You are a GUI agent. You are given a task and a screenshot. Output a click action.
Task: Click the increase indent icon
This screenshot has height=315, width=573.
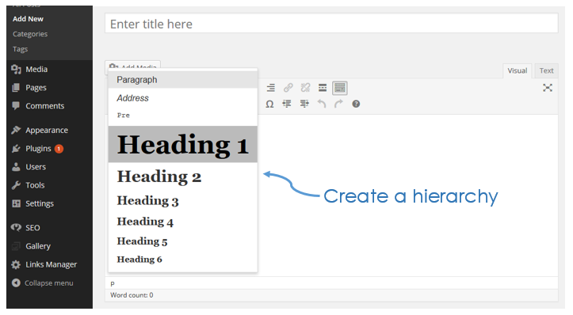(x=304, y=104)
